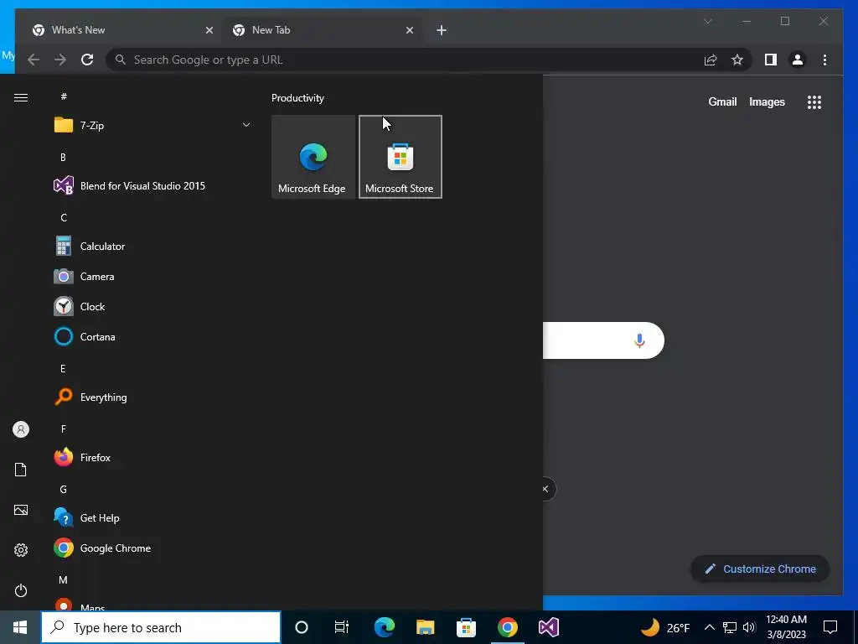Open the Microsoft Edge tile

[x=313, y=157]
